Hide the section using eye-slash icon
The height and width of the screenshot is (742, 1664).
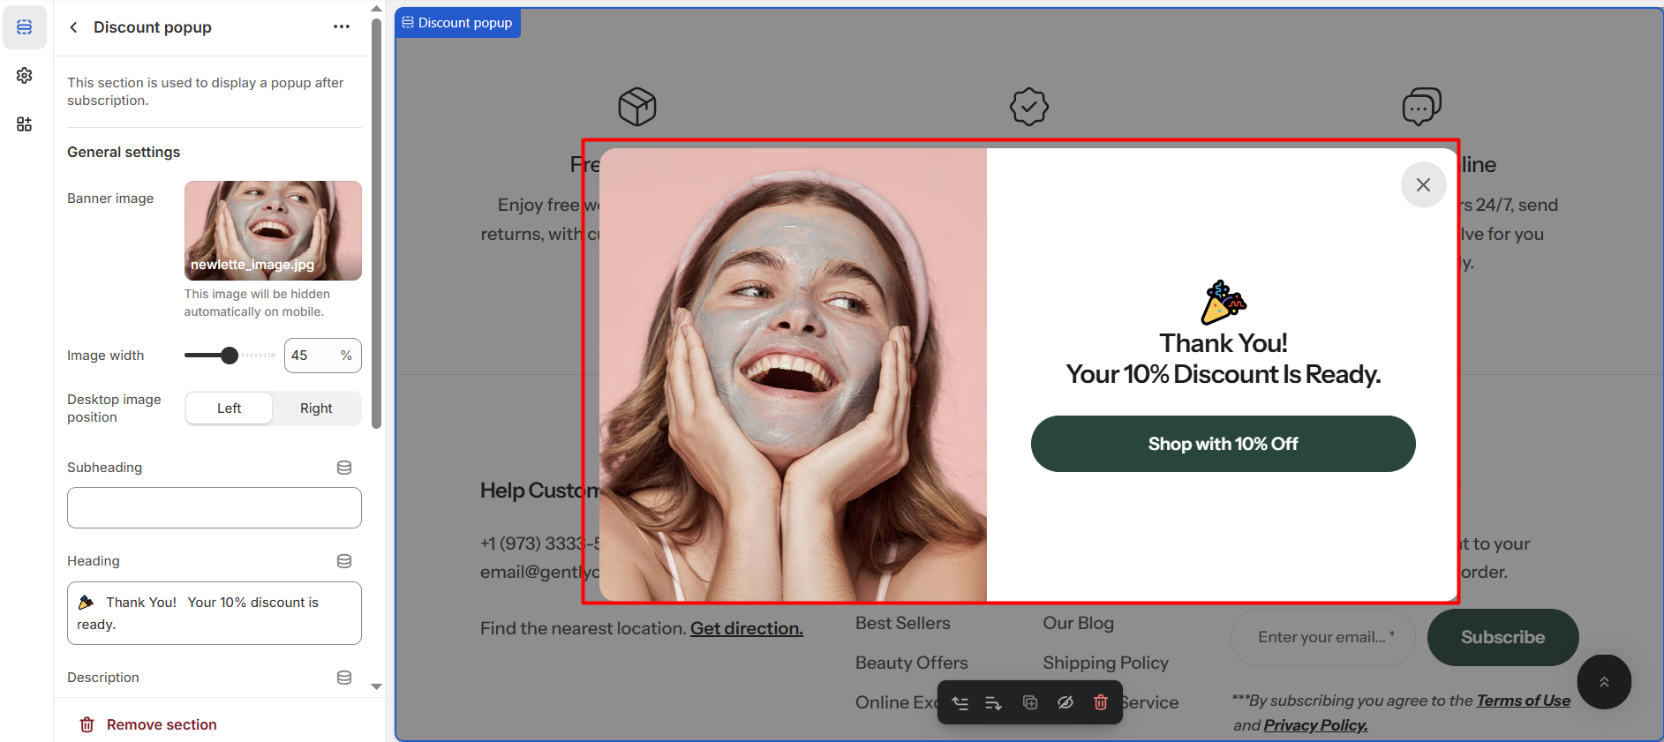(x=1065, y=703)
